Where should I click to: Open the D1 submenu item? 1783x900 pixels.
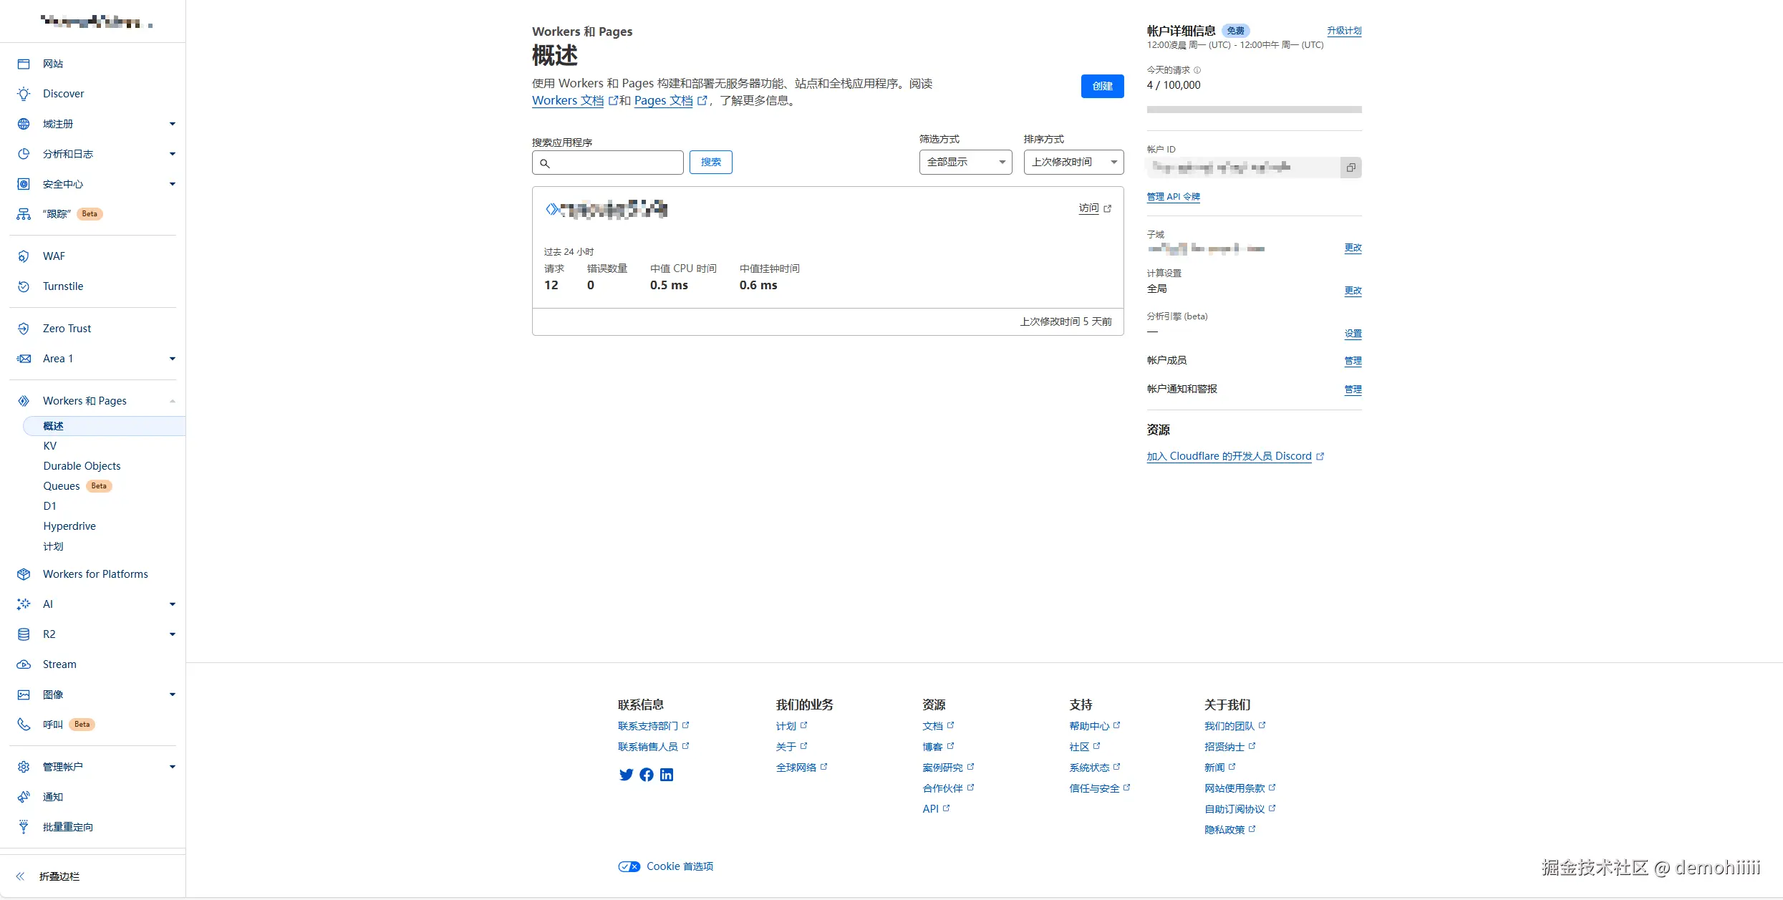point(49,506)
